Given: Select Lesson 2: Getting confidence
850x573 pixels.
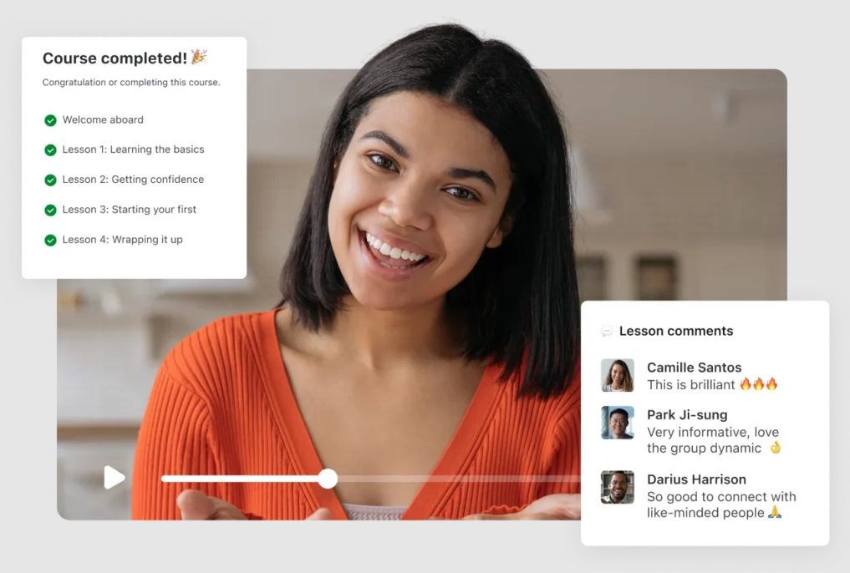Looking at the screenshot, I should pyautogui.click(x=133, y=180).
